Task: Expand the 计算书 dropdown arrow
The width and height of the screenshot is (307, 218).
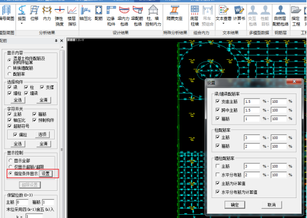Action: coord(239,23)
